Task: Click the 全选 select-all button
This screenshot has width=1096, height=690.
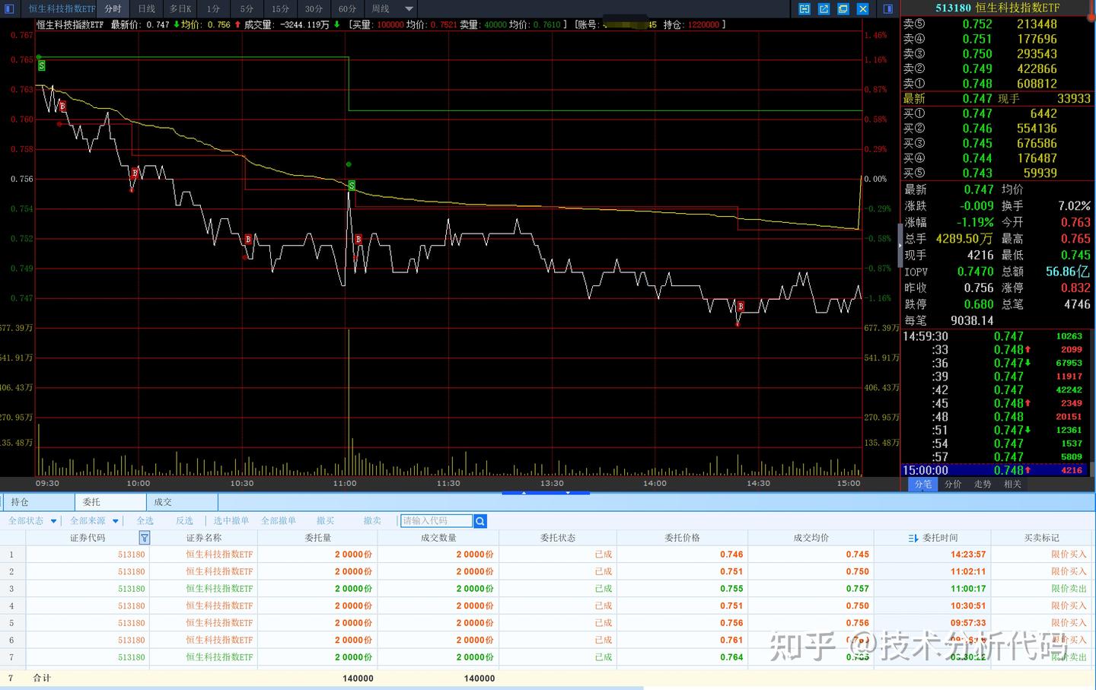Action: coord(145,521)
